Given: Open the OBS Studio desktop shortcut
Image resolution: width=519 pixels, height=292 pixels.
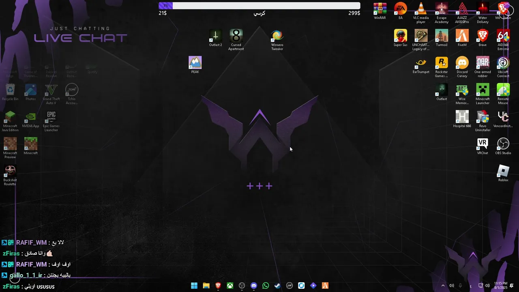Looking at the screenshot, I should (503, 146).
